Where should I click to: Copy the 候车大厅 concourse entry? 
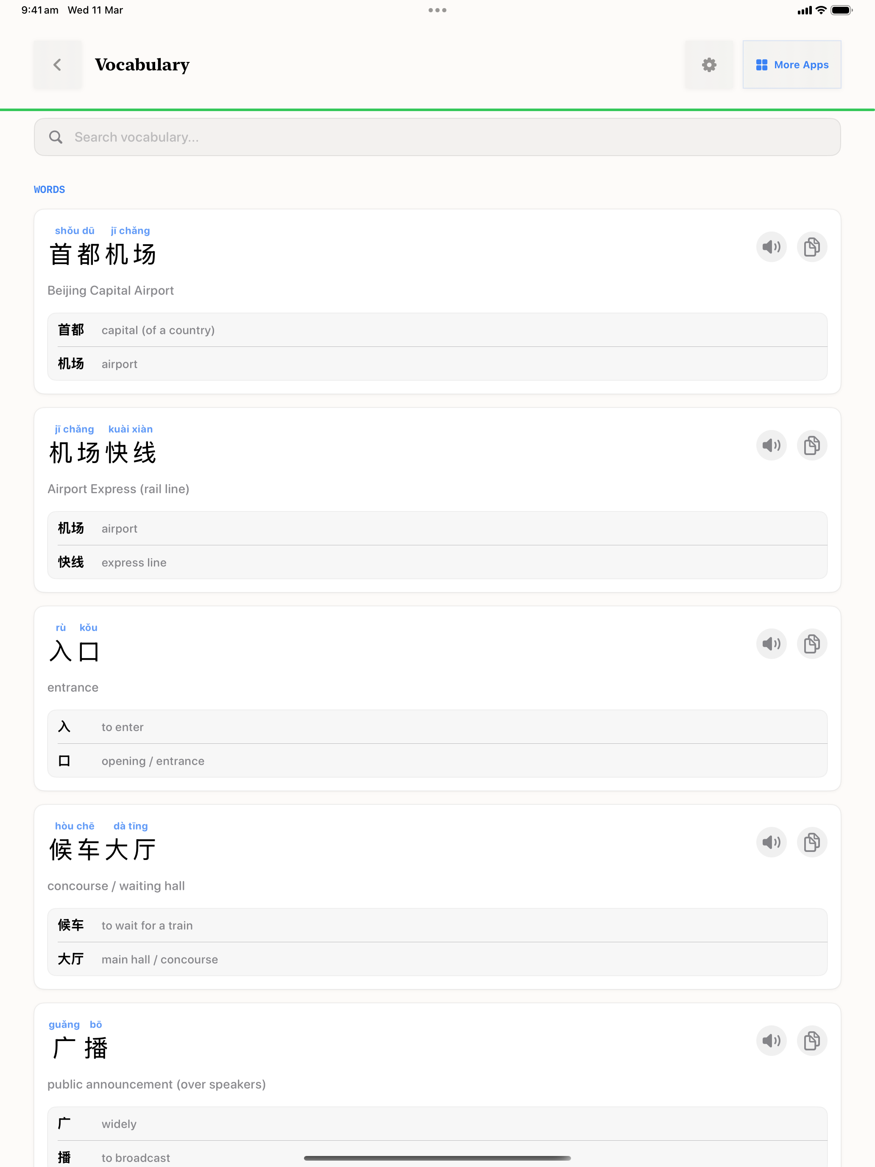pos(811,842)
